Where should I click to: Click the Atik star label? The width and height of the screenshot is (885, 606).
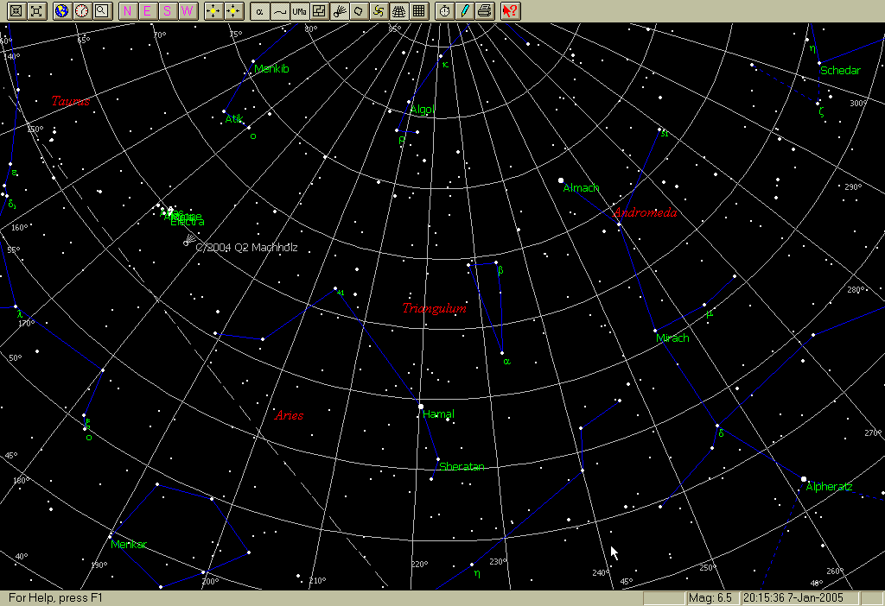pos(233,118)
